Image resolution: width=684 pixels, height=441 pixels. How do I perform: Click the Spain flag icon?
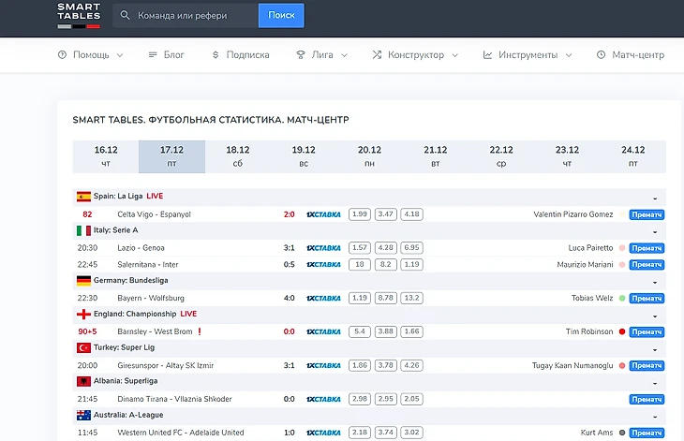pos(82,197)
